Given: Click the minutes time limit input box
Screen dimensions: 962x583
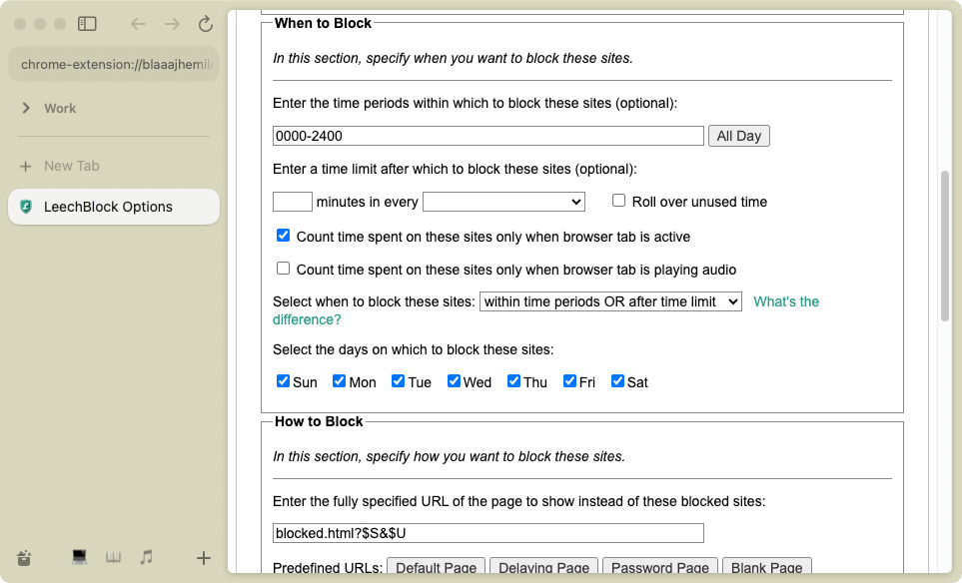Looking at the screenshot, I should click(293, 202).
